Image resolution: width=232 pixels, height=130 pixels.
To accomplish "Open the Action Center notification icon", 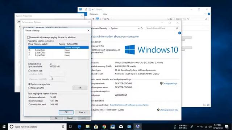I will (227, 127).
